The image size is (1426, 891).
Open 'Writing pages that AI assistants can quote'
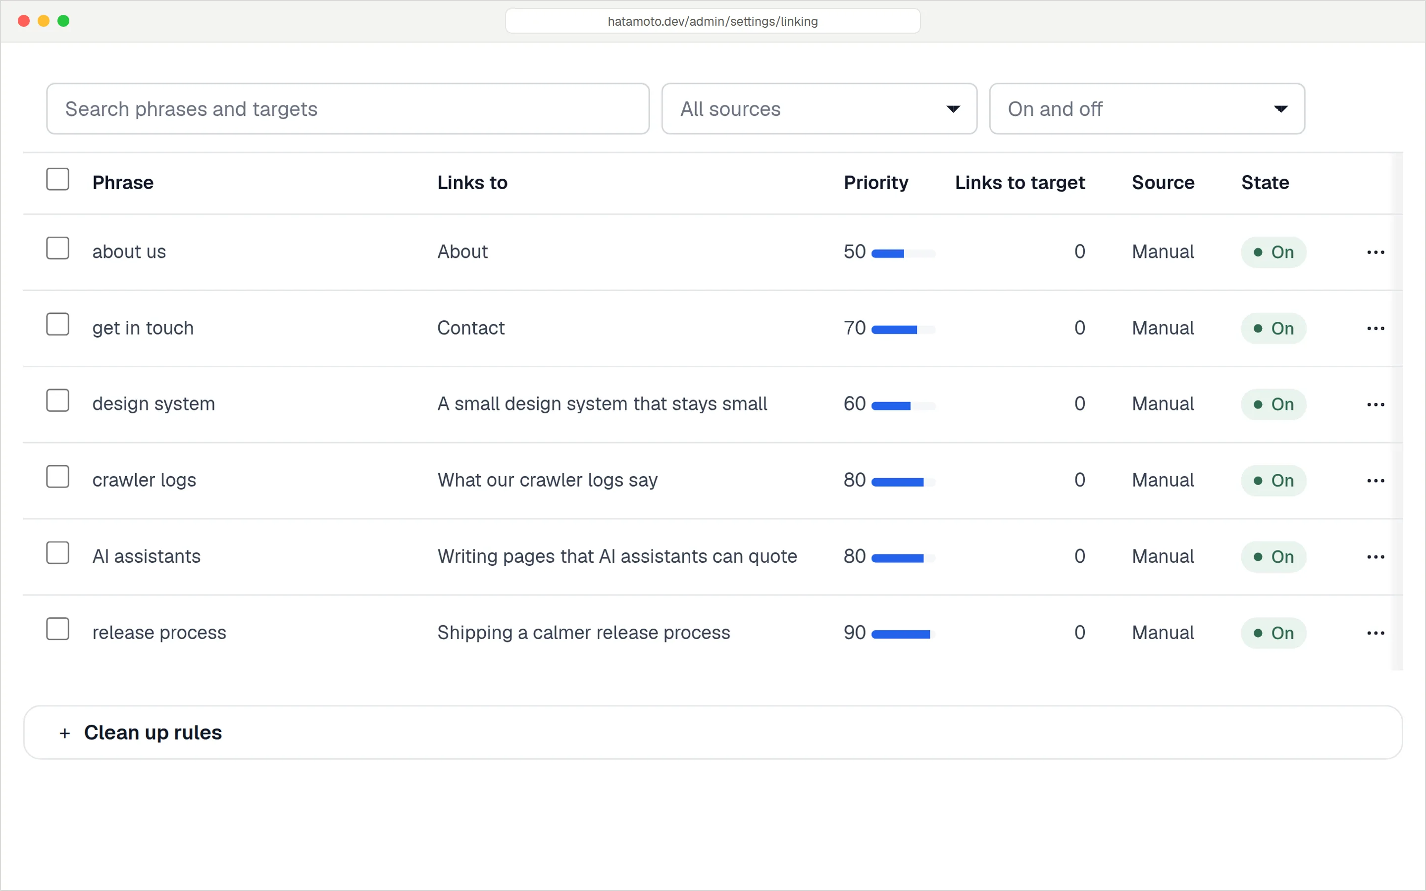coord(617,557)
